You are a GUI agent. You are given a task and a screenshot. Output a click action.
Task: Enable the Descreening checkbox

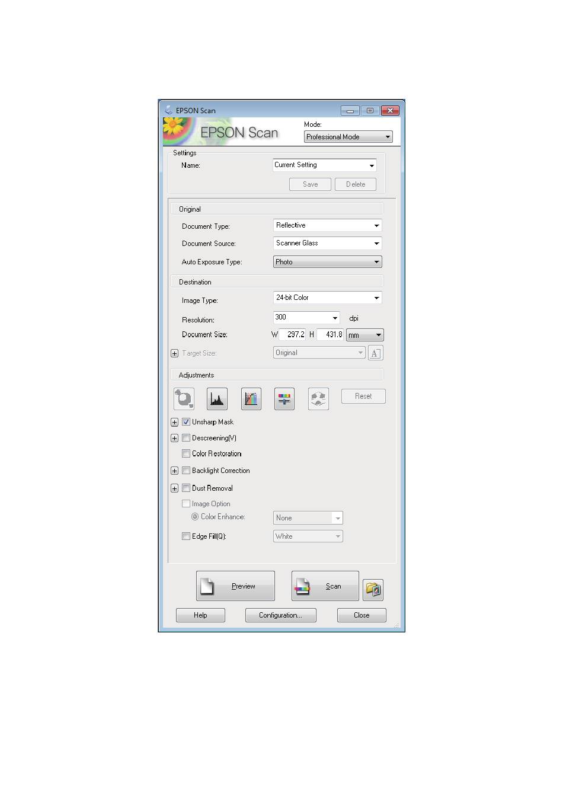[x=186, y=438]
